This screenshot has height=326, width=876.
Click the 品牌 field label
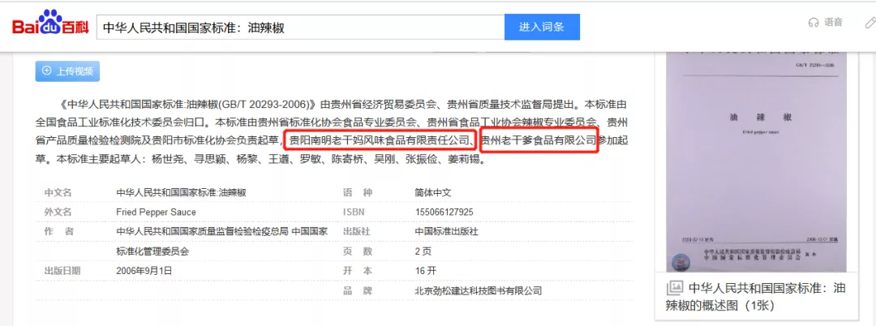pos(356,290)
